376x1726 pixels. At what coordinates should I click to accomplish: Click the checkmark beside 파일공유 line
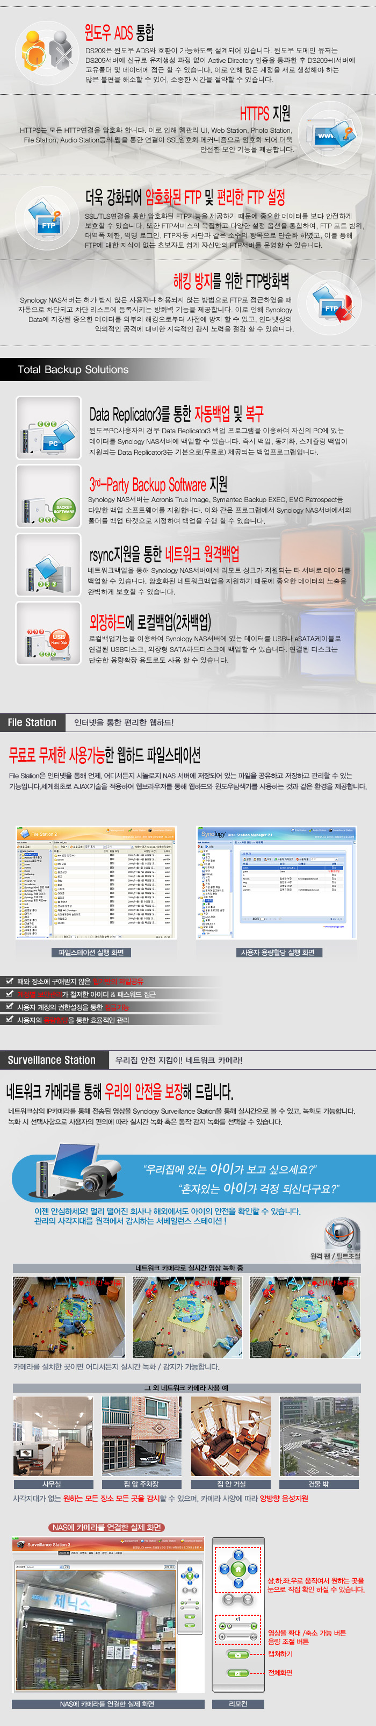tap(9, 981)
